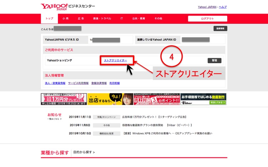
Task: Switch to 目的から探す
Action: 84,152
